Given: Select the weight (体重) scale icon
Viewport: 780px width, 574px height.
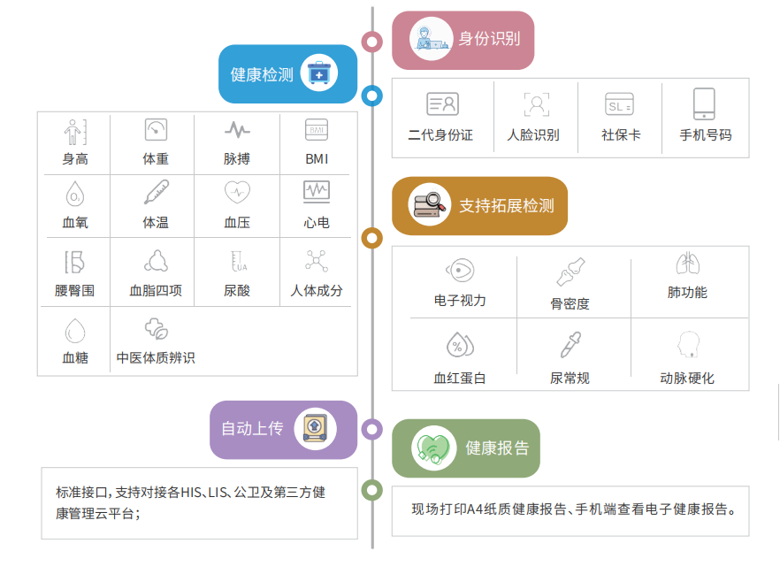Looking at the screenshot, I should [156, 130].
